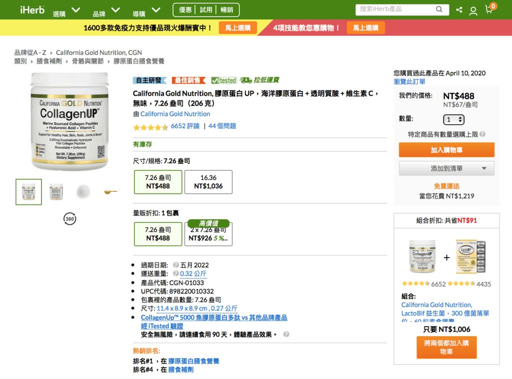
Task: Click the help icon beside quantity limit notice
Action: pyautogui.click(x=482, y=134)
